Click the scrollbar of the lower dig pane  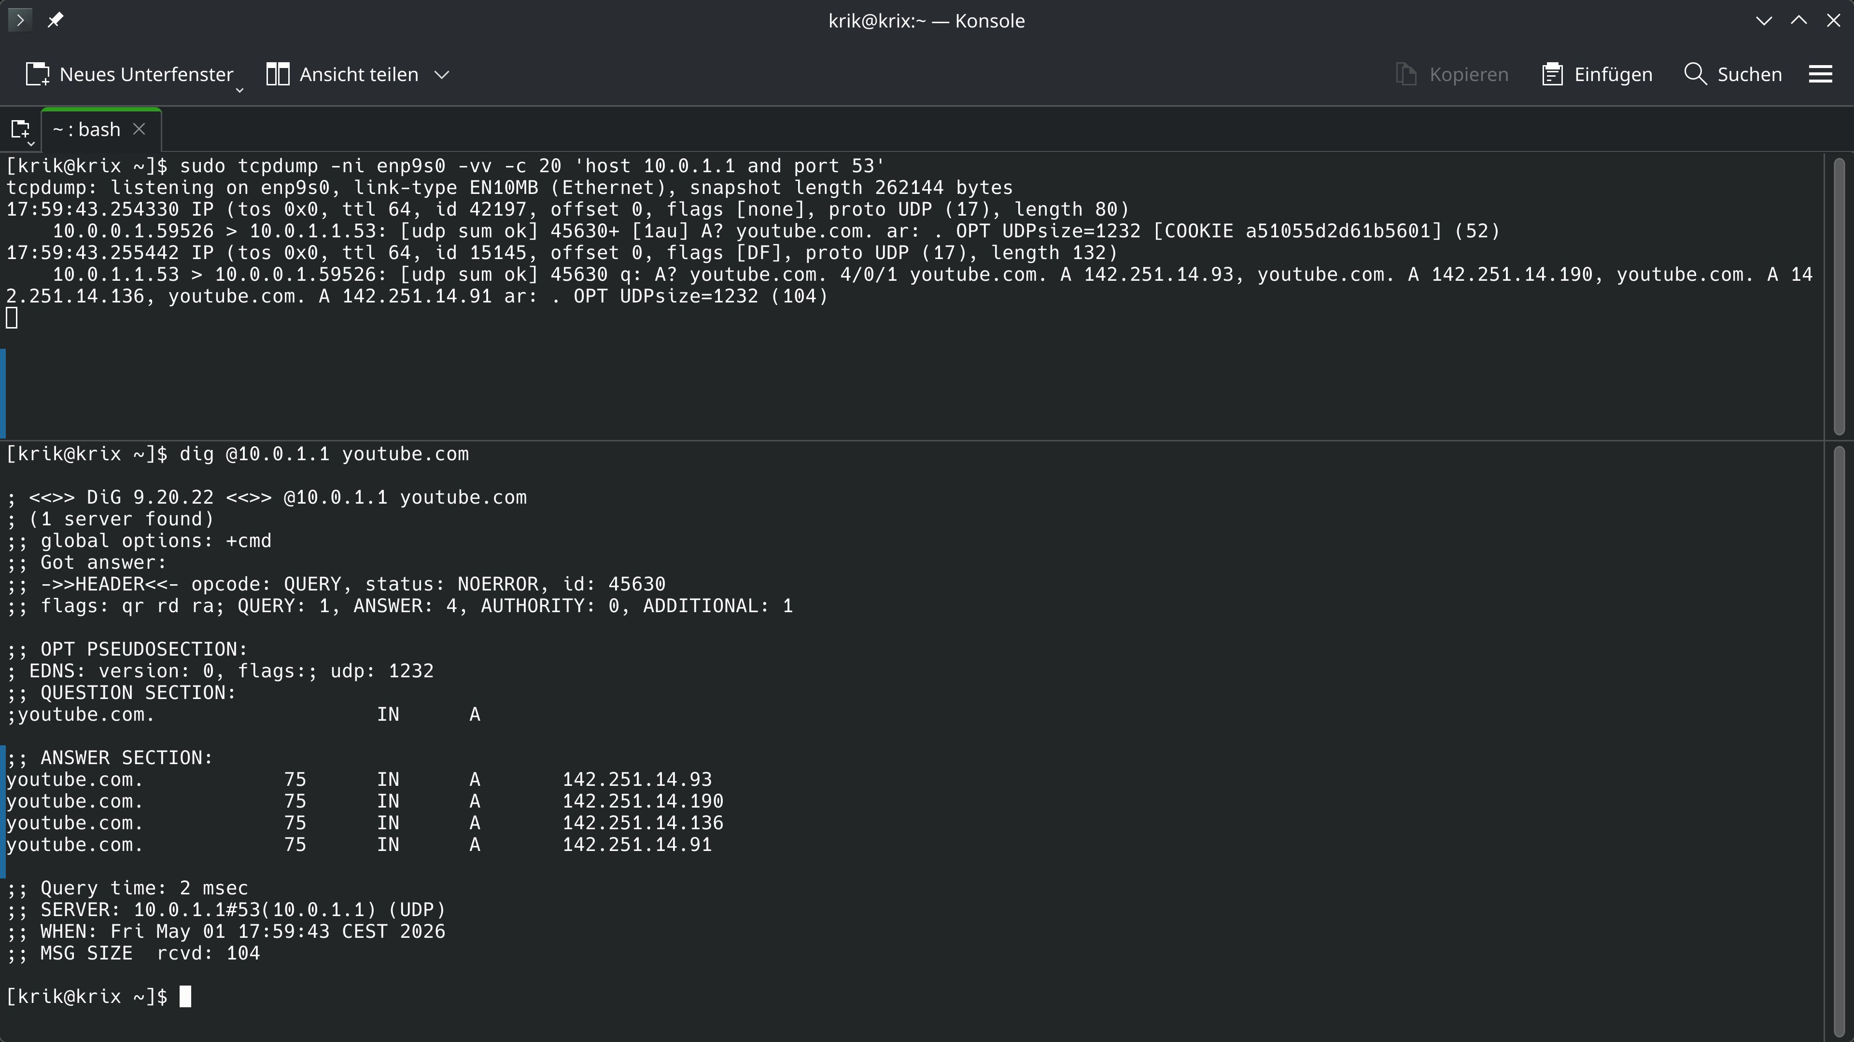1839,740
